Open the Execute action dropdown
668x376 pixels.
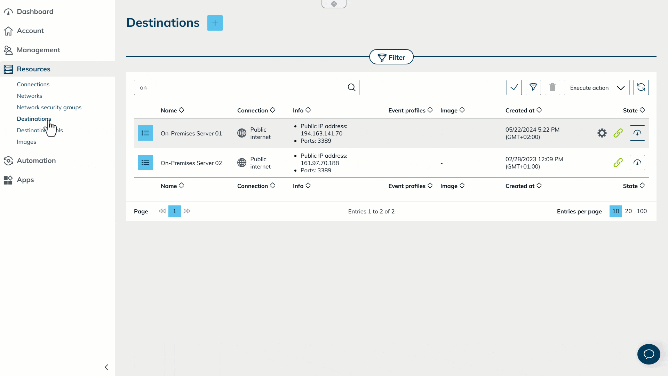click(596, 88)
